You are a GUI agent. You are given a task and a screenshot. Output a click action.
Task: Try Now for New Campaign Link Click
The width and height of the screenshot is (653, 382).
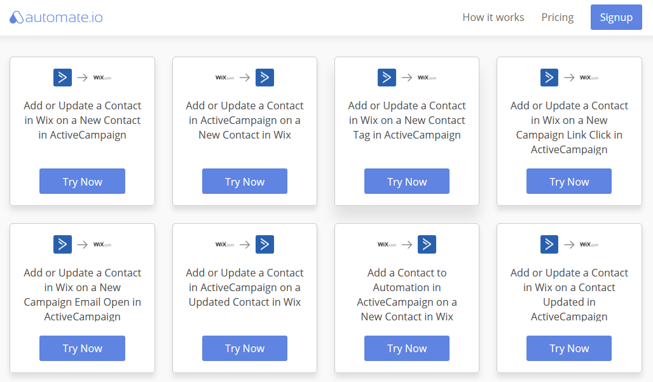pos(569,181)
